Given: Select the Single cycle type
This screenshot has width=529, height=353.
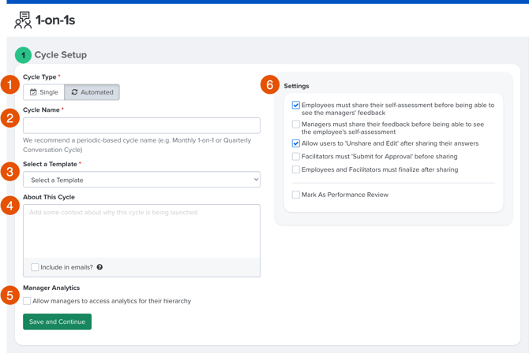Looking at the screenshot, I should pyautogui.click(x=44, y=92).
